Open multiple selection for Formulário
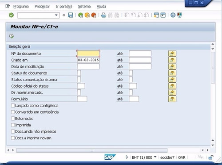This screenshot has height=165, width=222. point(172,99)
